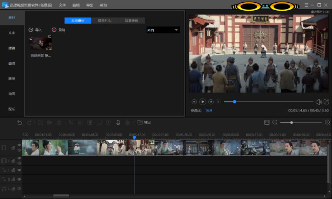
Task: Open the 转场 transitions panel
Action: point(12,79)
